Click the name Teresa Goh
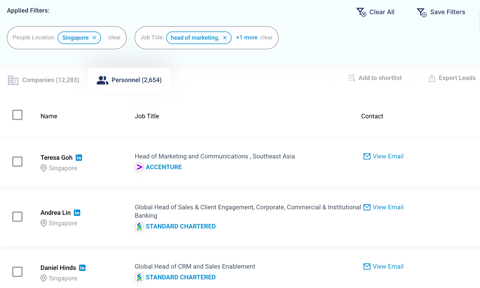The image size is (480, 288). (x=56, y=158)
